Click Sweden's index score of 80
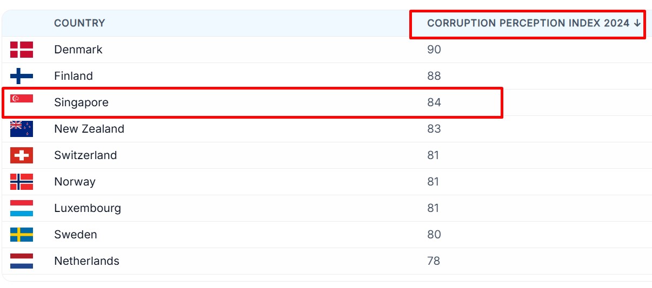This screenshot has width=652, height=288. [434, 235]
